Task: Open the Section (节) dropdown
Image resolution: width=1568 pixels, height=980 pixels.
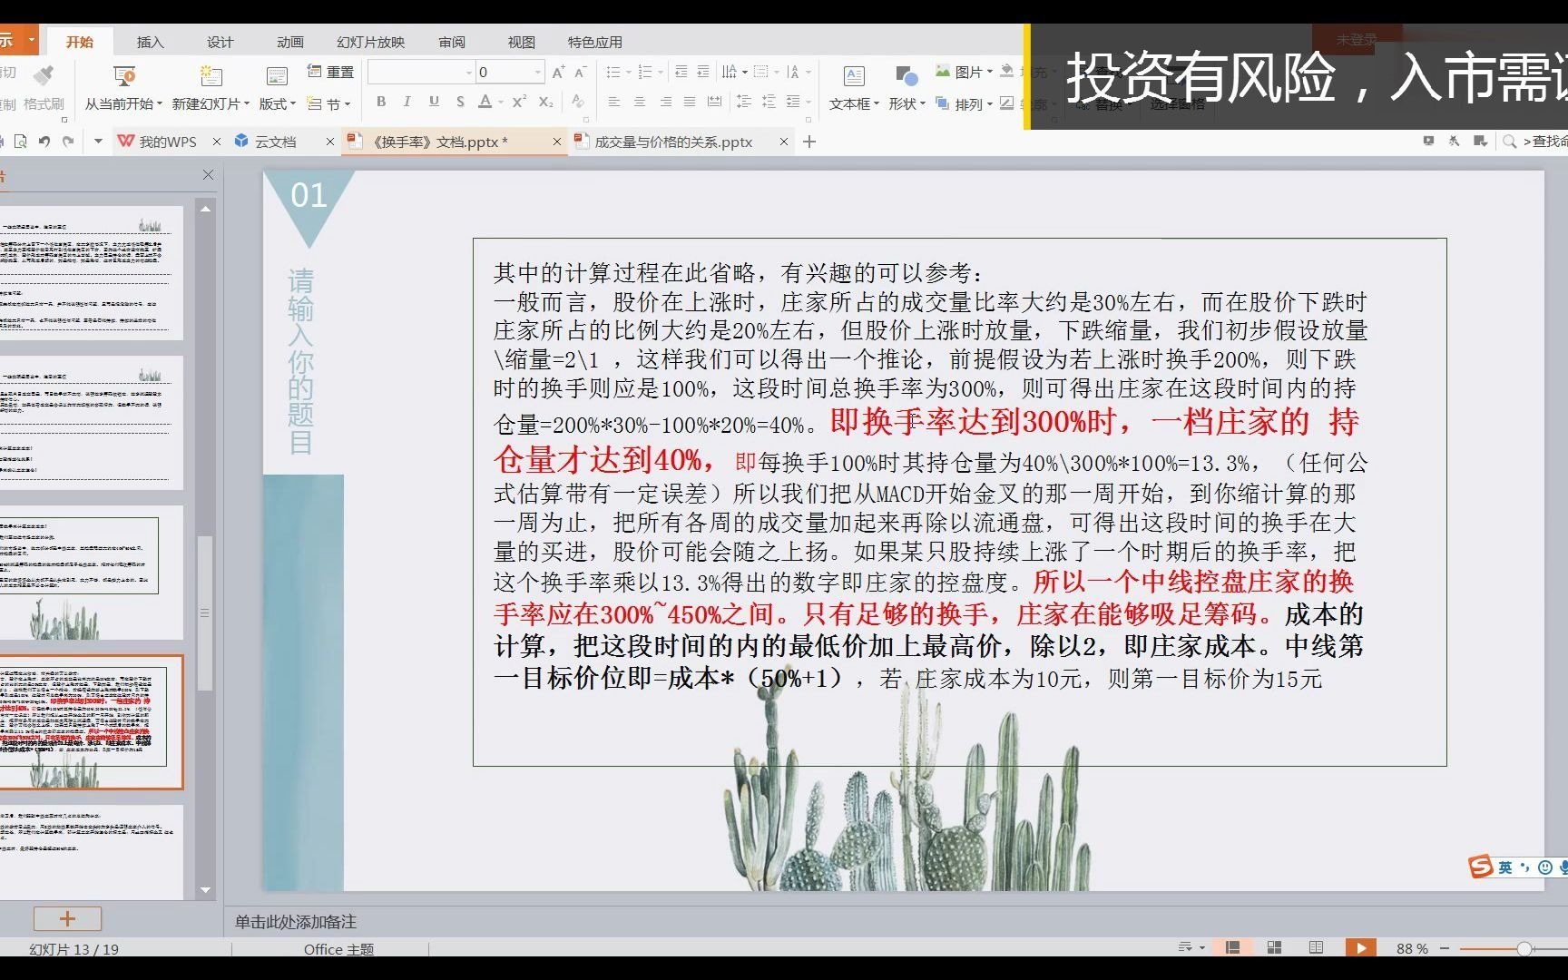Action: click(329, 104)
